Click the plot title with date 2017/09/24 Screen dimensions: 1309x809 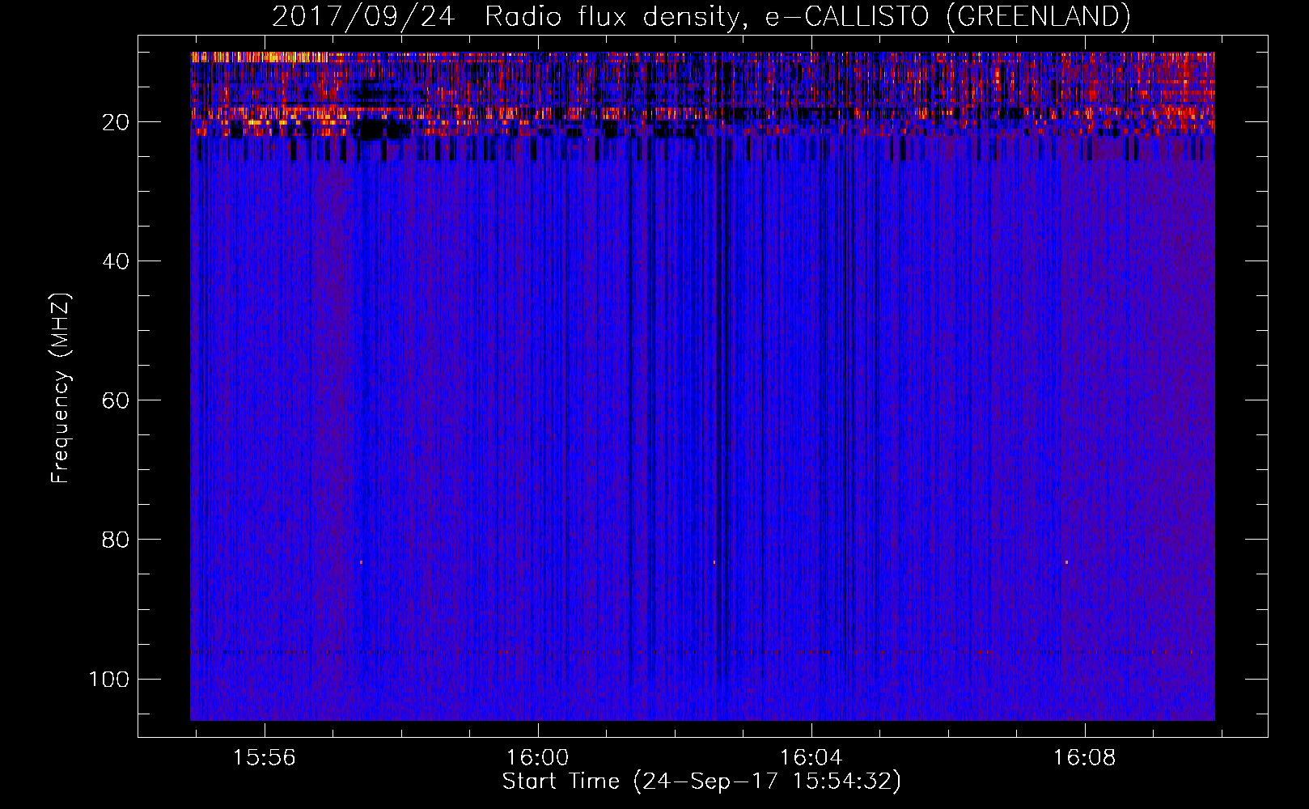701,16
